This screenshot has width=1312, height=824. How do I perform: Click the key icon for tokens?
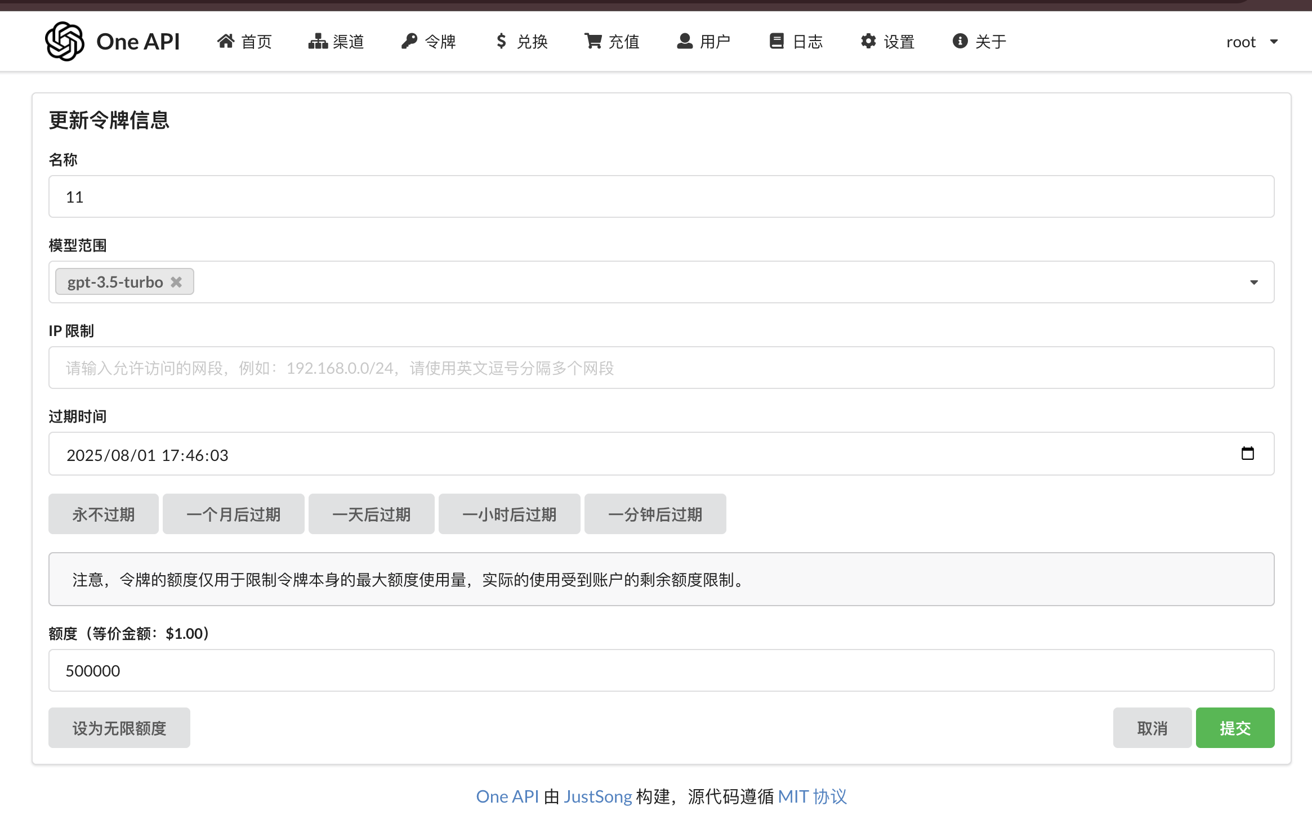(409, 41)
